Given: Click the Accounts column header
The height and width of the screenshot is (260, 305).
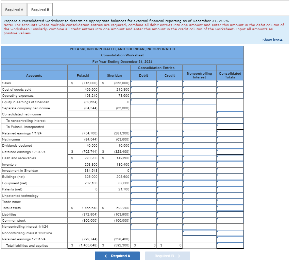Looking at the screenshot, I should (34, 76).
